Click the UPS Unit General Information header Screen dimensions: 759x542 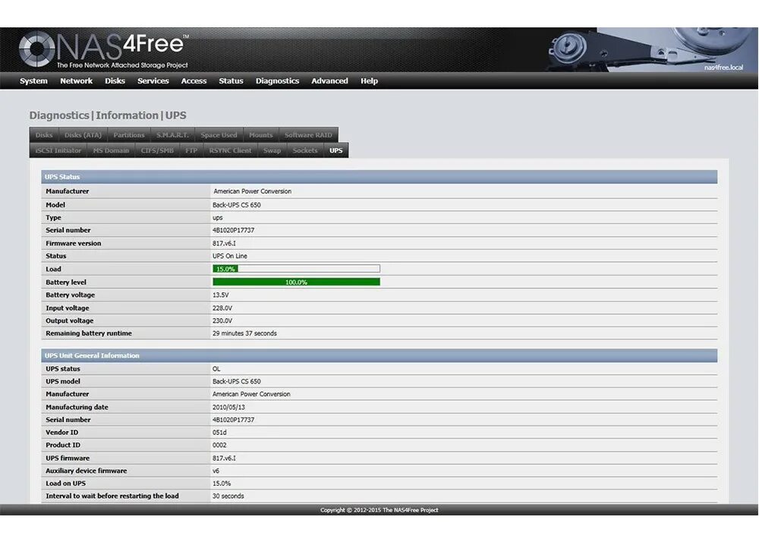(x=379, y=355)
